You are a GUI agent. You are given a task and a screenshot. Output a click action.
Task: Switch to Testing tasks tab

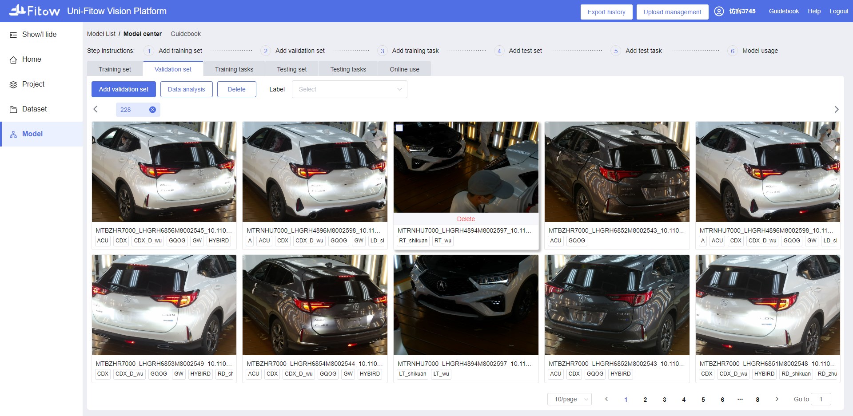tap(348, 69)
